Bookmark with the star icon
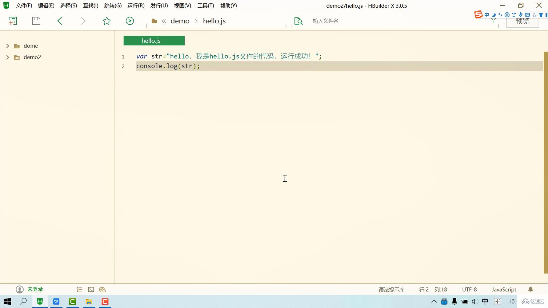The image size is (548, 308). tap(106, 21)
